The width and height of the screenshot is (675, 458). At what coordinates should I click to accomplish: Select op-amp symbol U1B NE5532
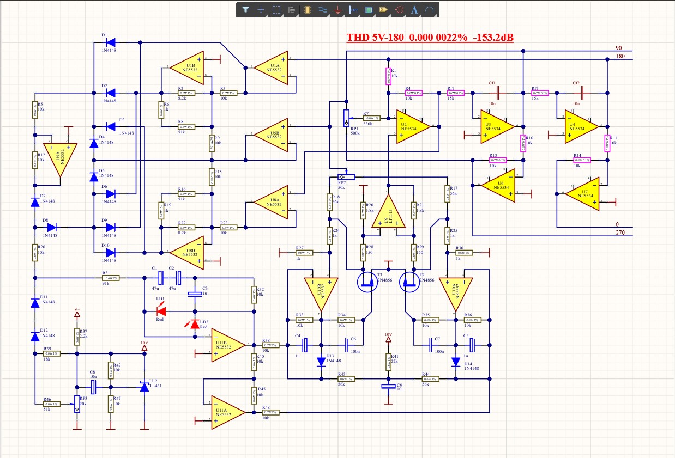pyautogui.click(x=187, y=68)
